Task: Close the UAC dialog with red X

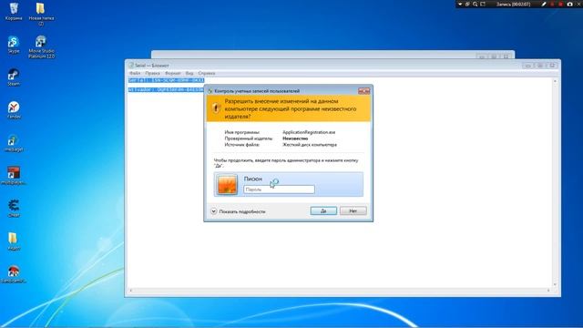Action: coord(363,91)
